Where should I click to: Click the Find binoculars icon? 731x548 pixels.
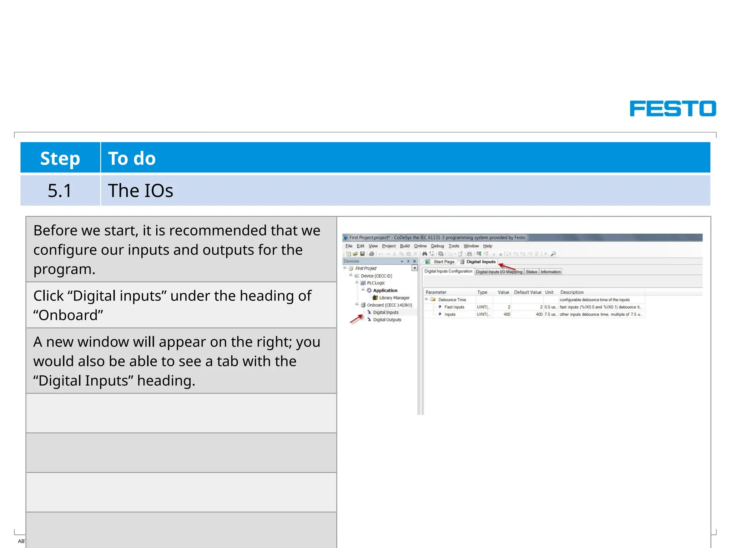[x=425, y=254]
